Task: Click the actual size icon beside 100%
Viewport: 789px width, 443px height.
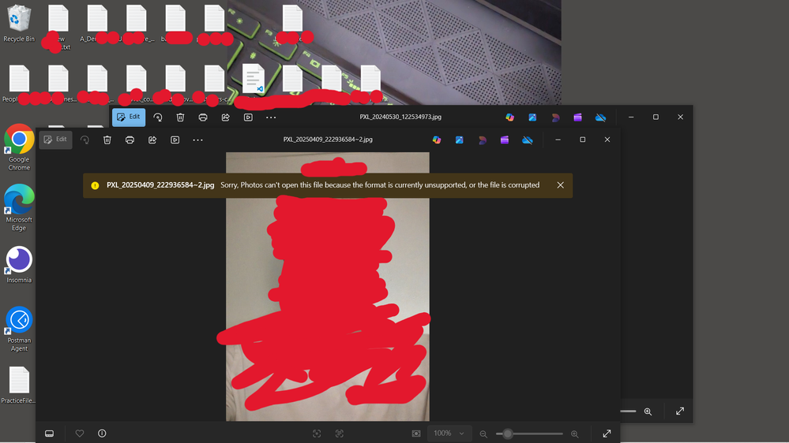Action: point(416,434)
